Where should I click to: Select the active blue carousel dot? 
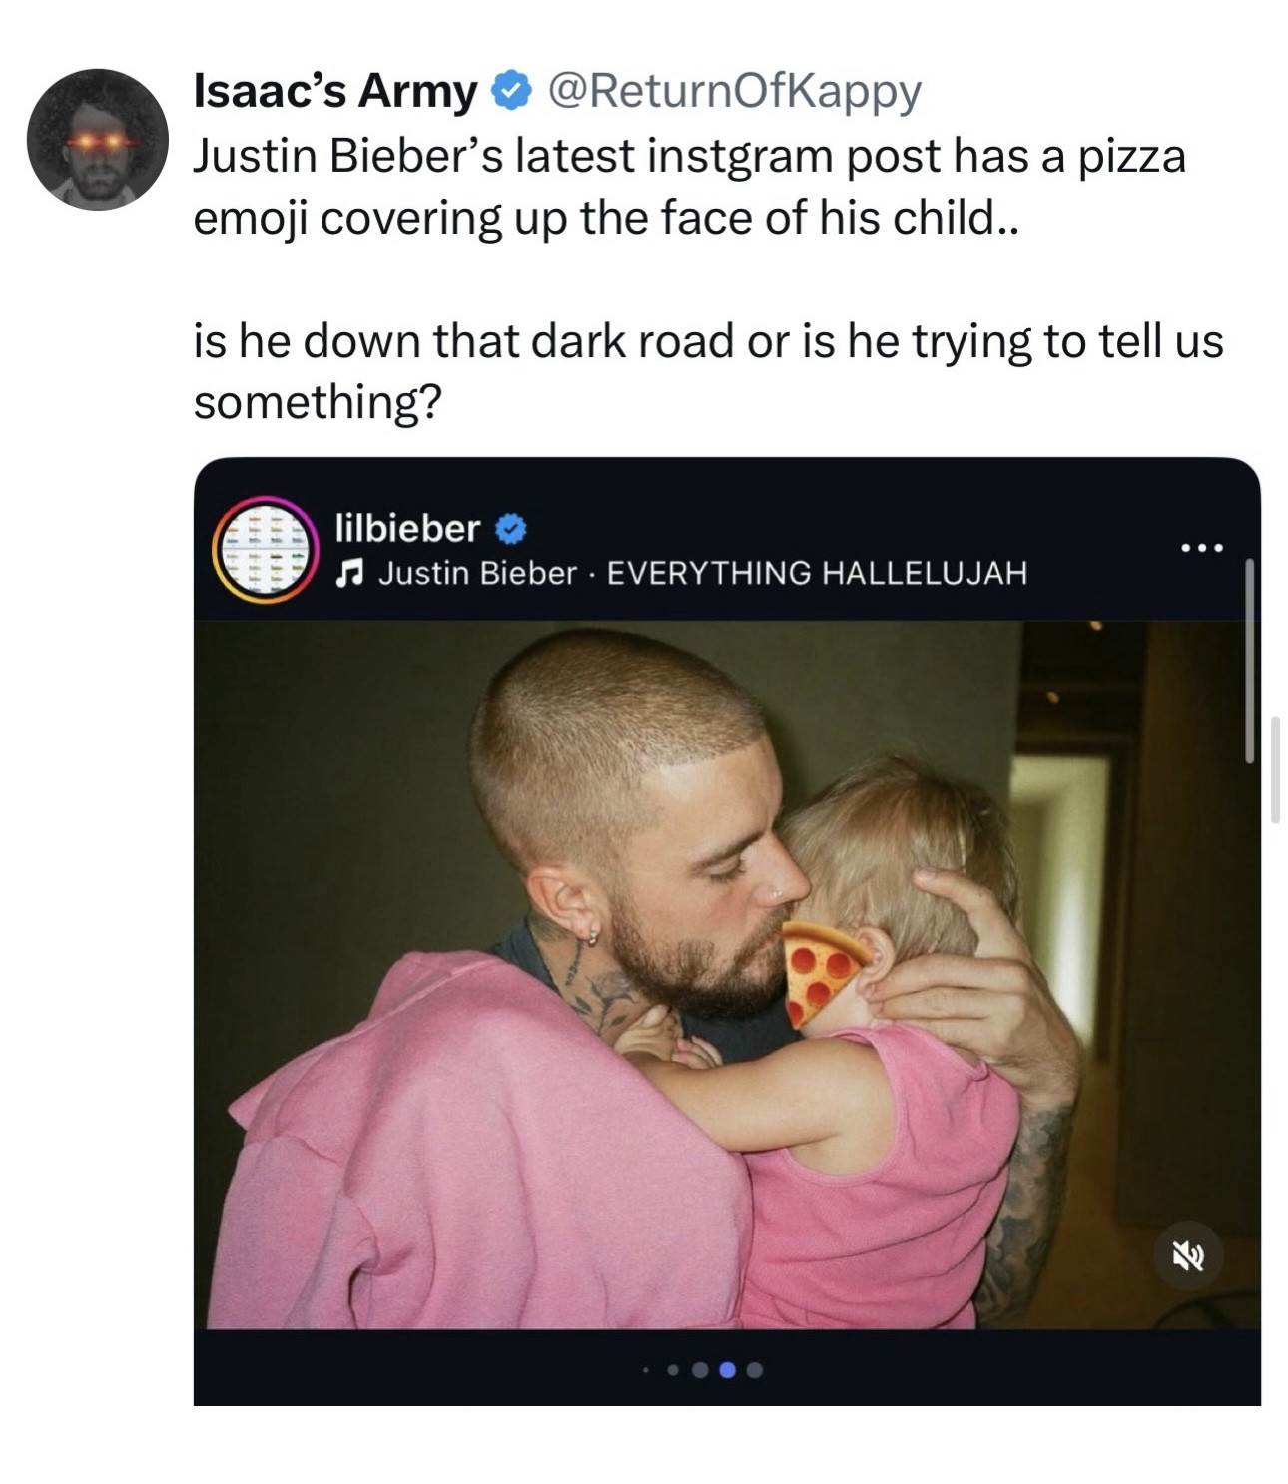pos(728,1370)
